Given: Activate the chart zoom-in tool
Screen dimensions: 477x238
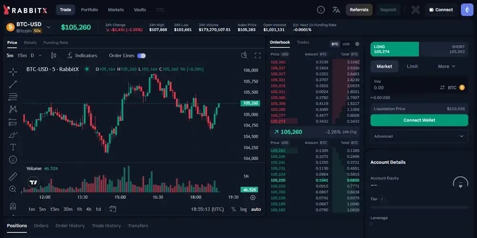Looking at the screenshot, I should (13, 189).
